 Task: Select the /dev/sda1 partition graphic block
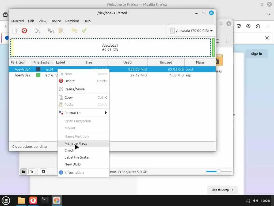110,48
